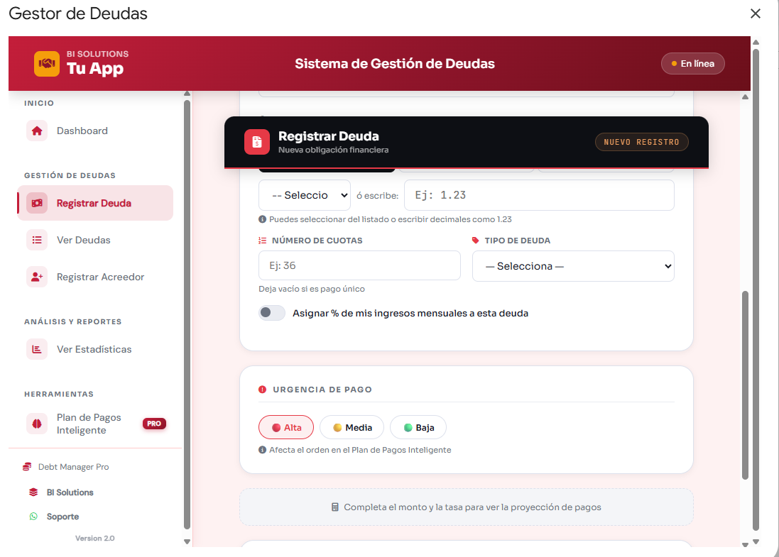Click the NUEVO REGISTRO badge

click(x=641, y=142)
